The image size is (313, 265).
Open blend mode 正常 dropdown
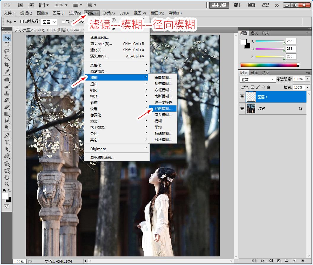tap(258, 79)
